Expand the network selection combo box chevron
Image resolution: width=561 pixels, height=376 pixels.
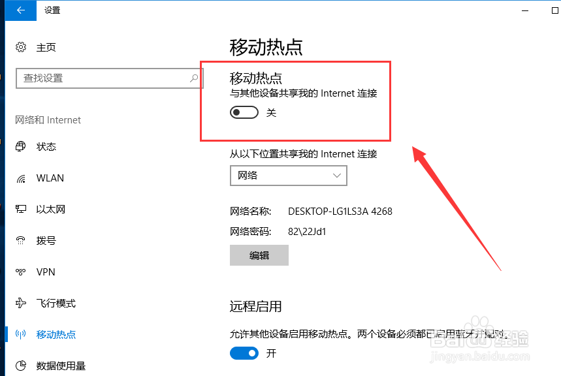click(x=336, y=176)
